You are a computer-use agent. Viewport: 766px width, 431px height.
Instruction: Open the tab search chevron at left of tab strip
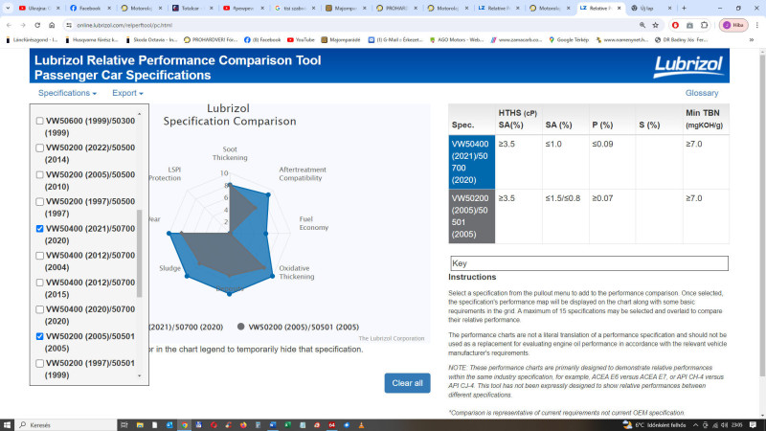(8, 8)
